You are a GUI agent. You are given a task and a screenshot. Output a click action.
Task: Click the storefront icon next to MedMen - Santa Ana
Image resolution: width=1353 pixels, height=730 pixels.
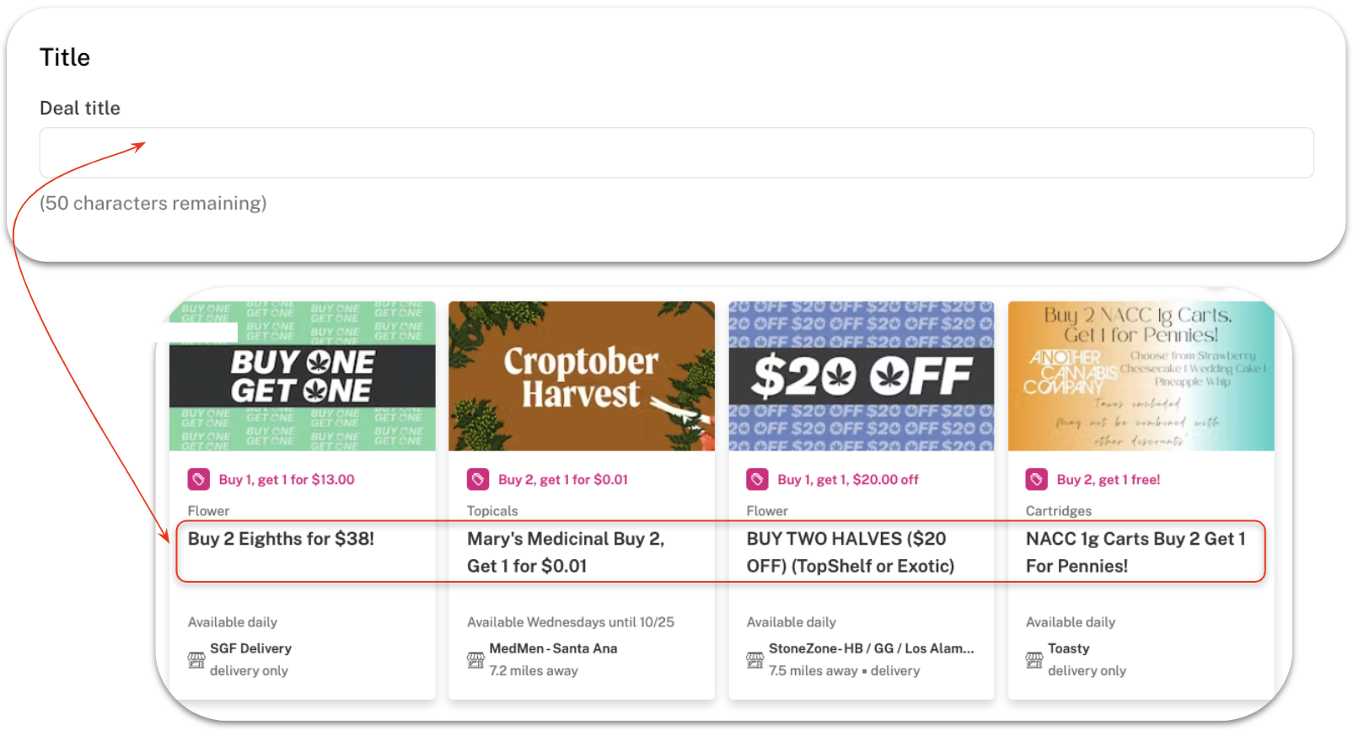[x=475, y=659]
